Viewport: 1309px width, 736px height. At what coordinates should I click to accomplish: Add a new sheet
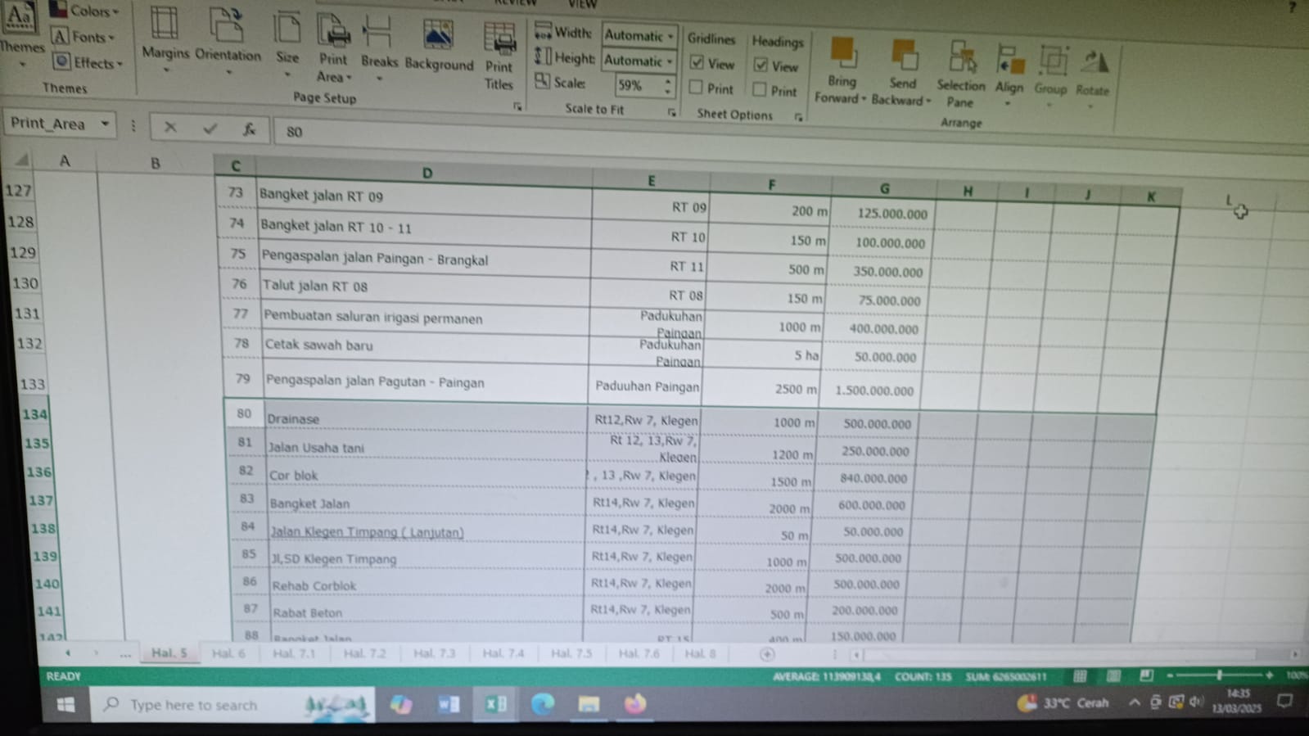click(x=767, y=654)
